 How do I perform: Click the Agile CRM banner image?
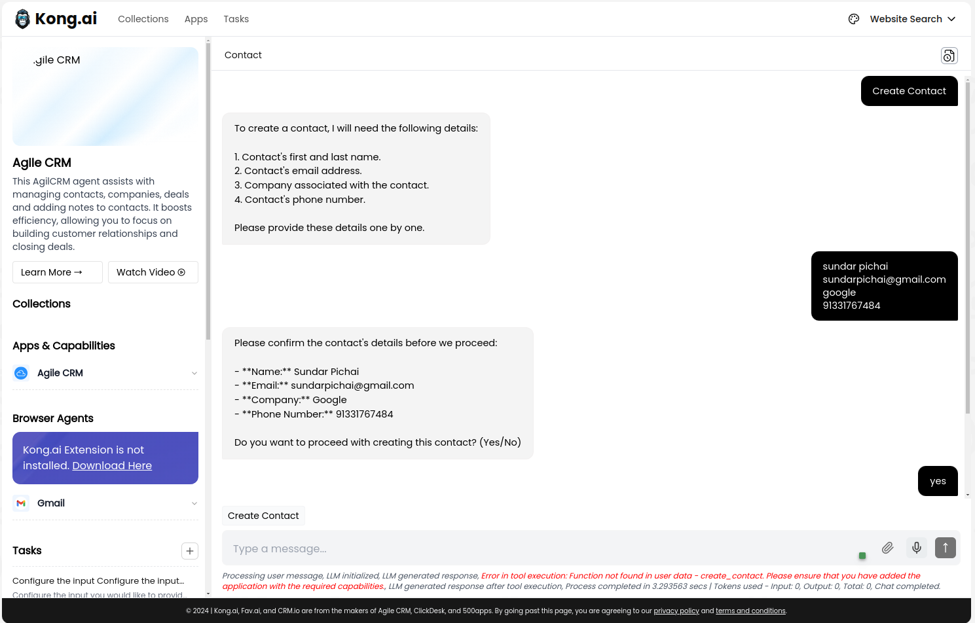pos(105,96)
